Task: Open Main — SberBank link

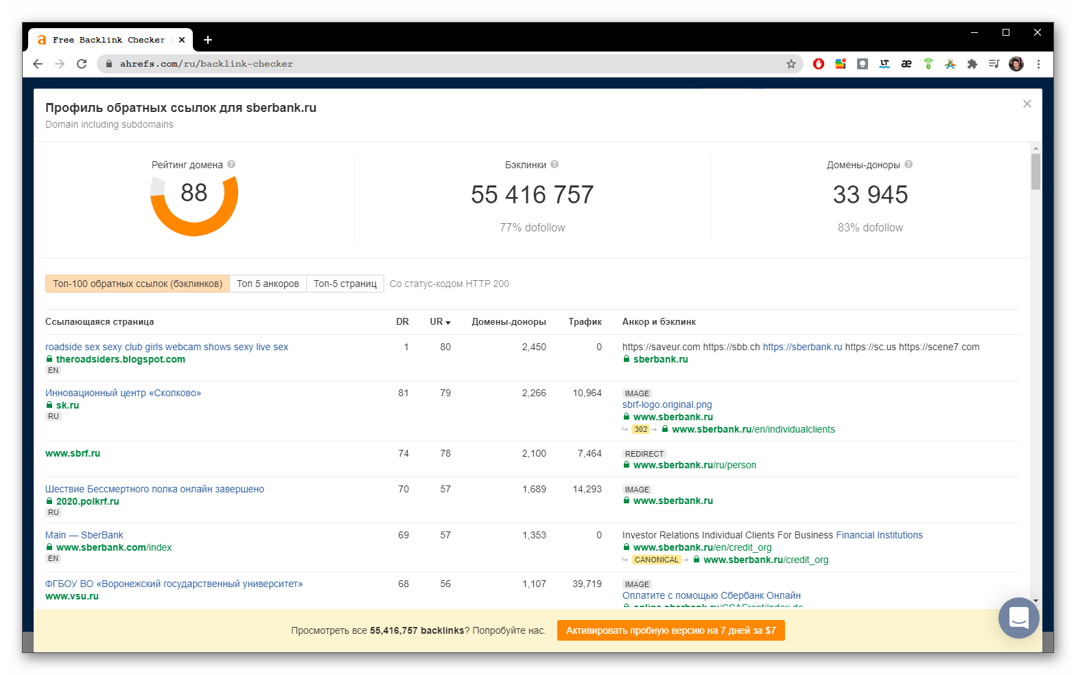Action: (x=84, y=535)
